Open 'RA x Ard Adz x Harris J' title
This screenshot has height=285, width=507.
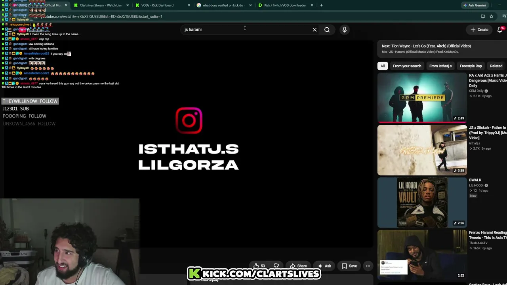pyautogui.click(x=488, y=80)
